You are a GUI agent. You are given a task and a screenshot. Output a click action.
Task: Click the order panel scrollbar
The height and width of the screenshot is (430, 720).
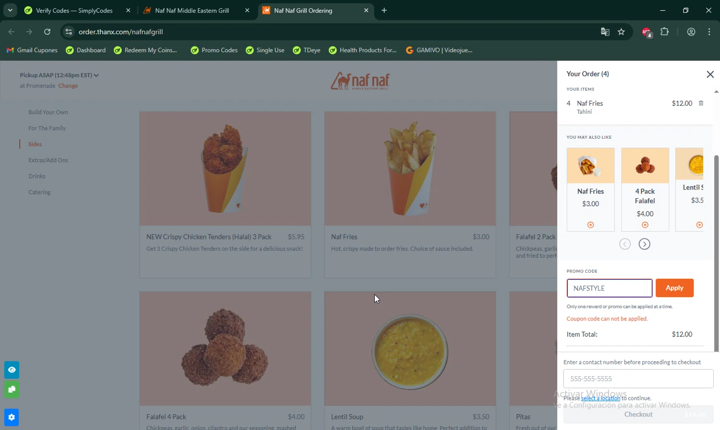tap(716, 253)
